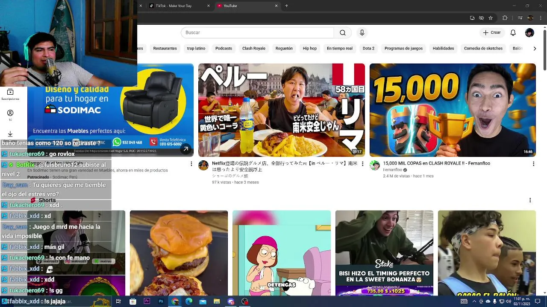
Task: Open the Family Guy DETENGAS Short
Action: coord(282,253)
